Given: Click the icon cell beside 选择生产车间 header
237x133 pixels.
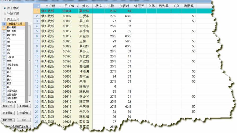Looking at the screenshot, I should coord(4,24).
